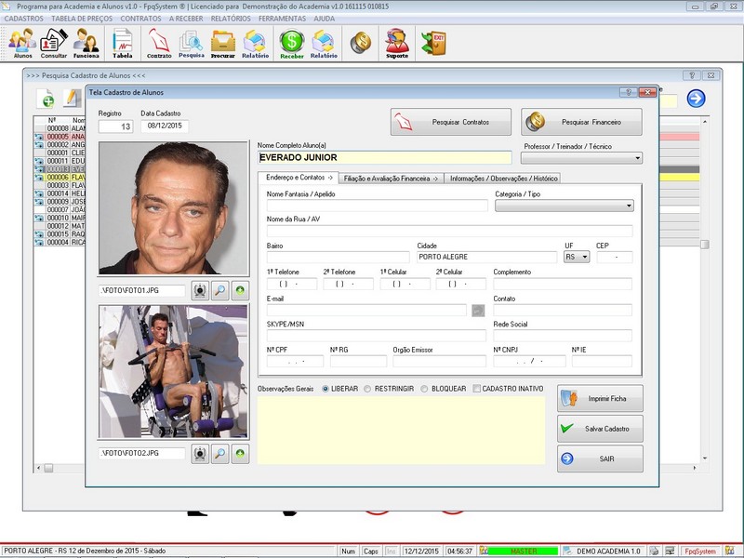Image resolution: width=744 pixels, height=558 pixels.
Task: Click horizontal scrollbar thumb of Pesquisa list
Action: [x=48, y=469]
